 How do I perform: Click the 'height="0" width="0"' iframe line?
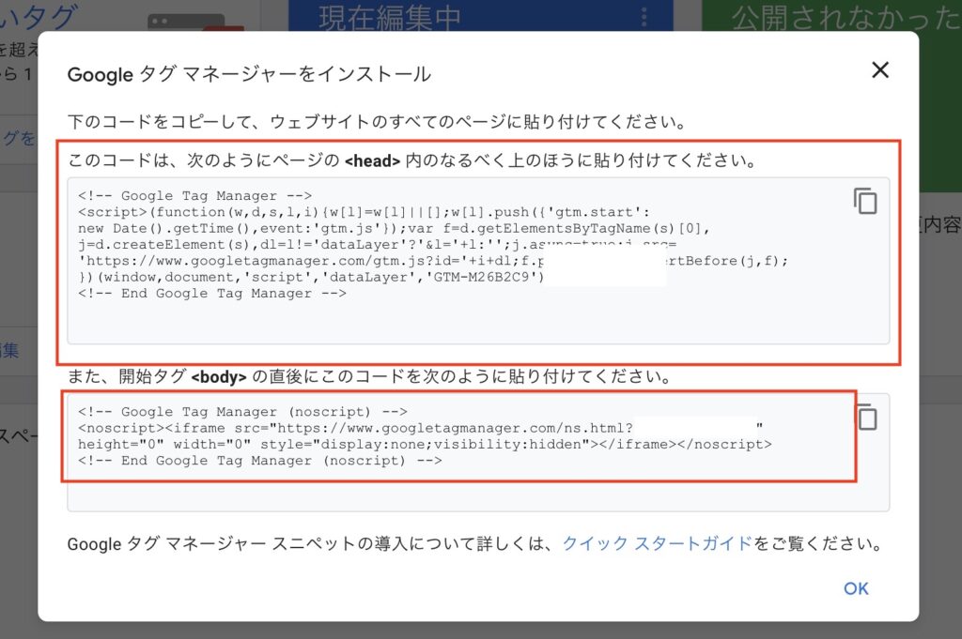click(x=425, y=444)
